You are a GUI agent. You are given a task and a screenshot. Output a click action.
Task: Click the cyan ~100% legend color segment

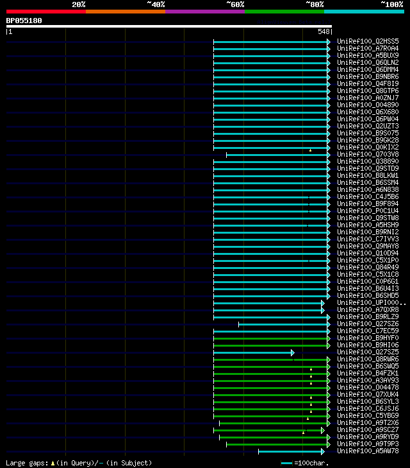[x=364, y=12]
